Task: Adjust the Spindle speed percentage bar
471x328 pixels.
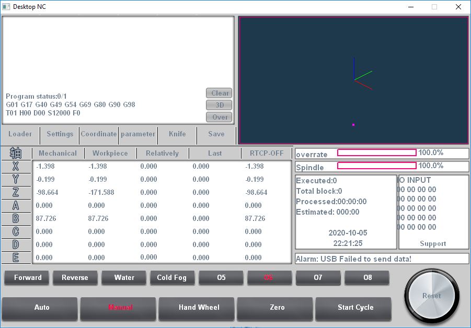Action: [376, 166]
